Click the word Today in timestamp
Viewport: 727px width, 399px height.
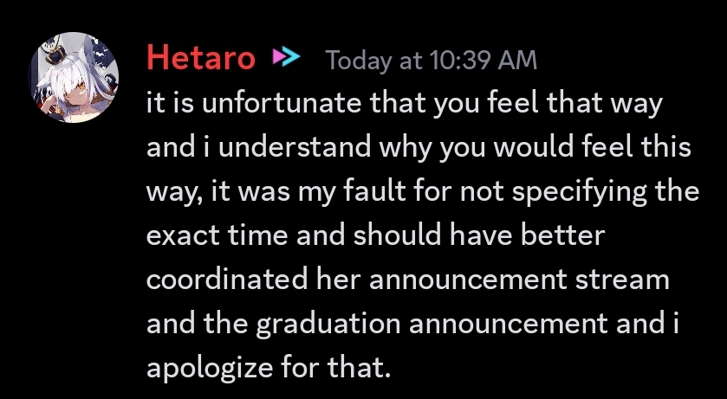pos(358,61)
